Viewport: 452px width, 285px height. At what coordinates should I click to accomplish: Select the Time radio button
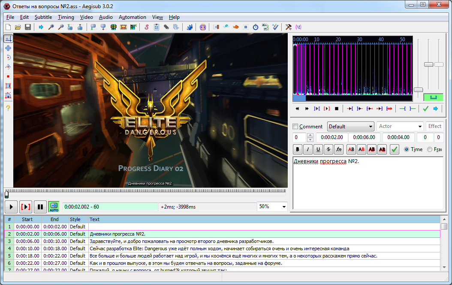tap(407, 149)
